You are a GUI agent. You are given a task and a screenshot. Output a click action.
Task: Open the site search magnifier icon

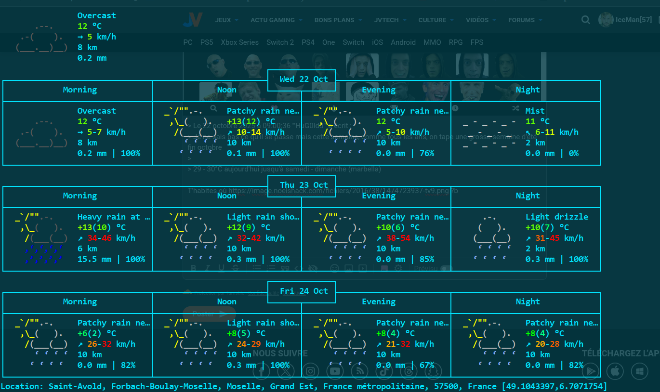click(585, 20)
